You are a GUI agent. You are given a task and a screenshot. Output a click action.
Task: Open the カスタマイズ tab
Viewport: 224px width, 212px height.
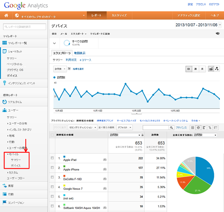pyautogui.click(x=119, y=15)
